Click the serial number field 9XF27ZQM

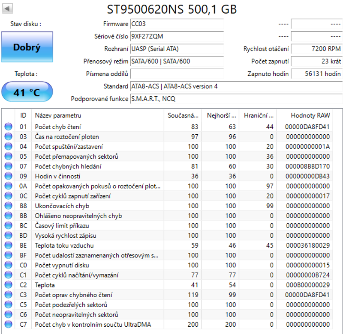(x=176, y=36)
